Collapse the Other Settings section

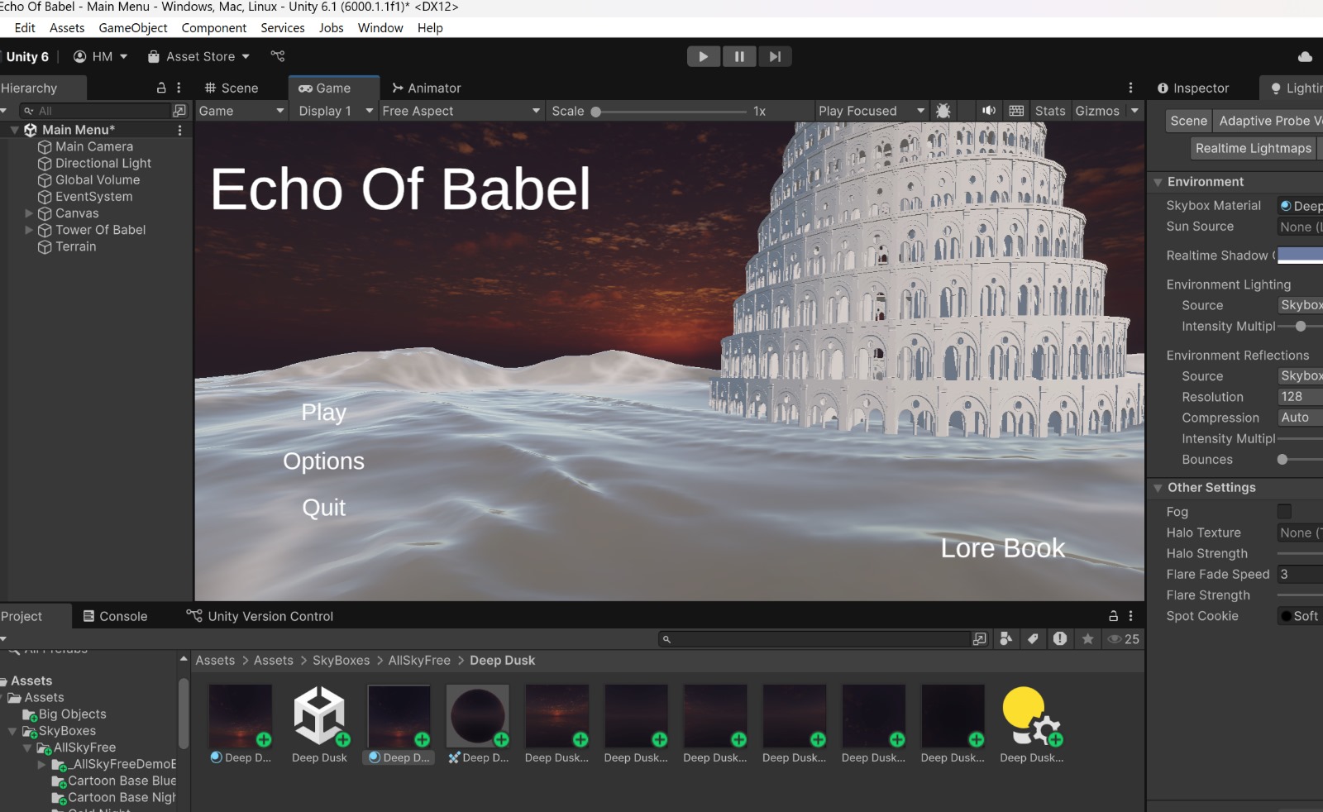[x=1158, y=488]
